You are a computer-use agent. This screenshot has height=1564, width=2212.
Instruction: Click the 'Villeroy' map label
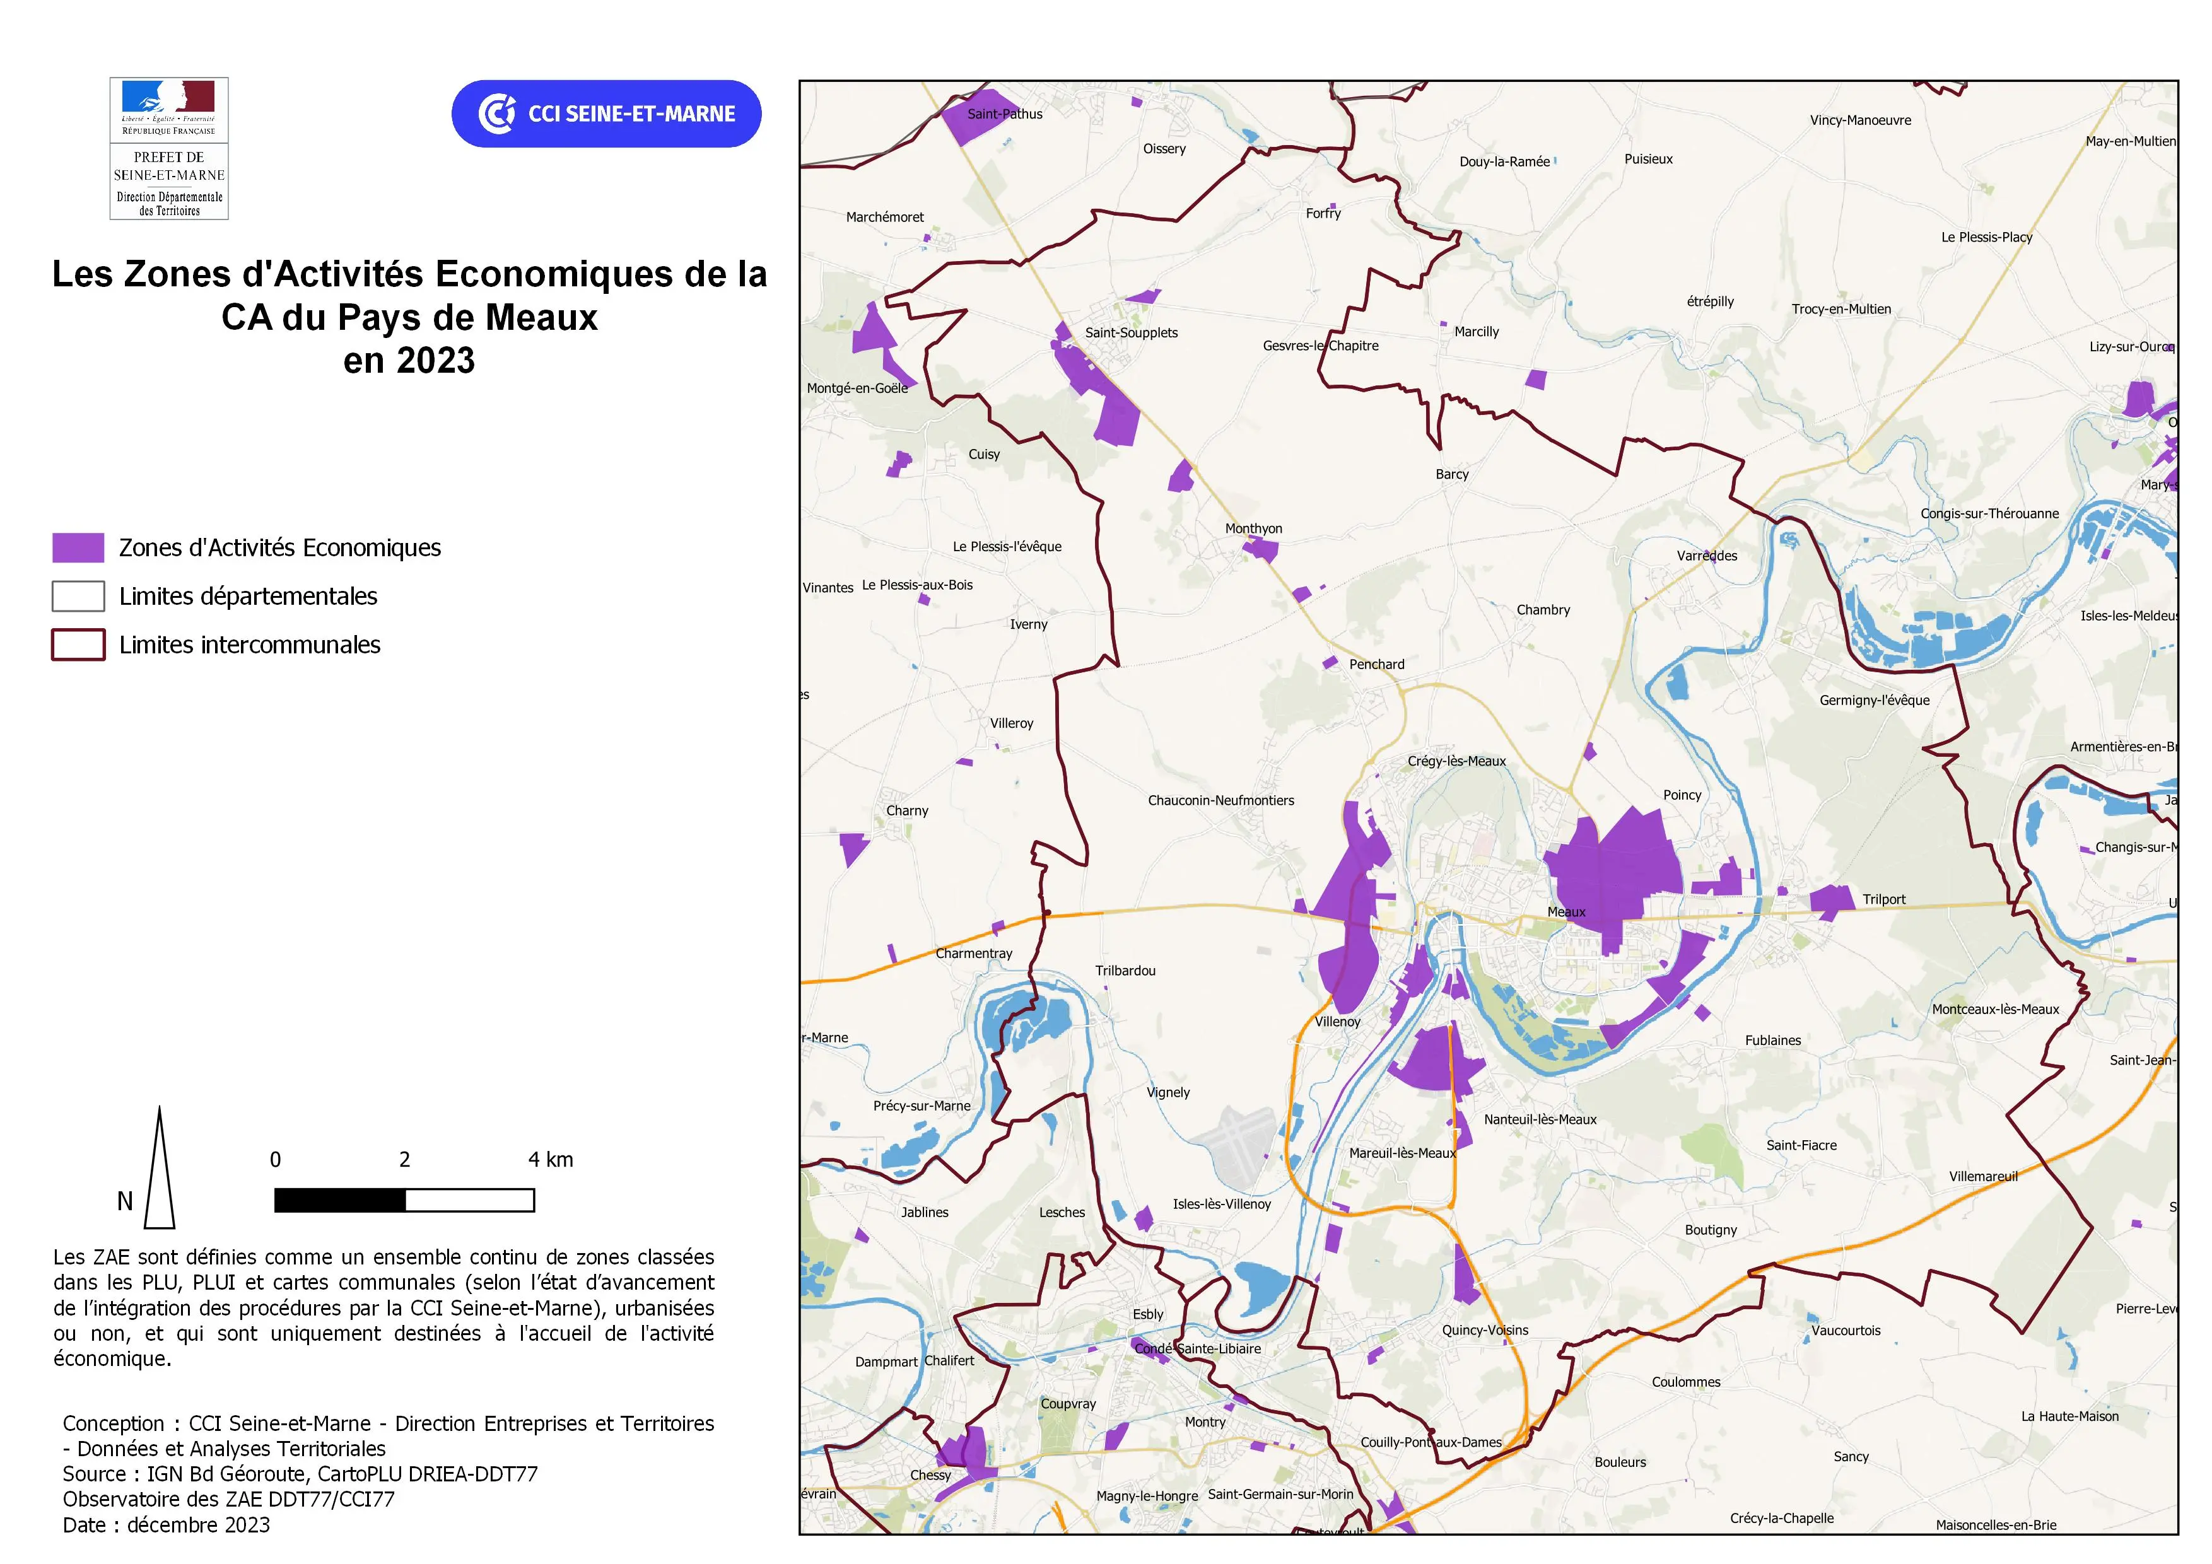(1012, 723)
